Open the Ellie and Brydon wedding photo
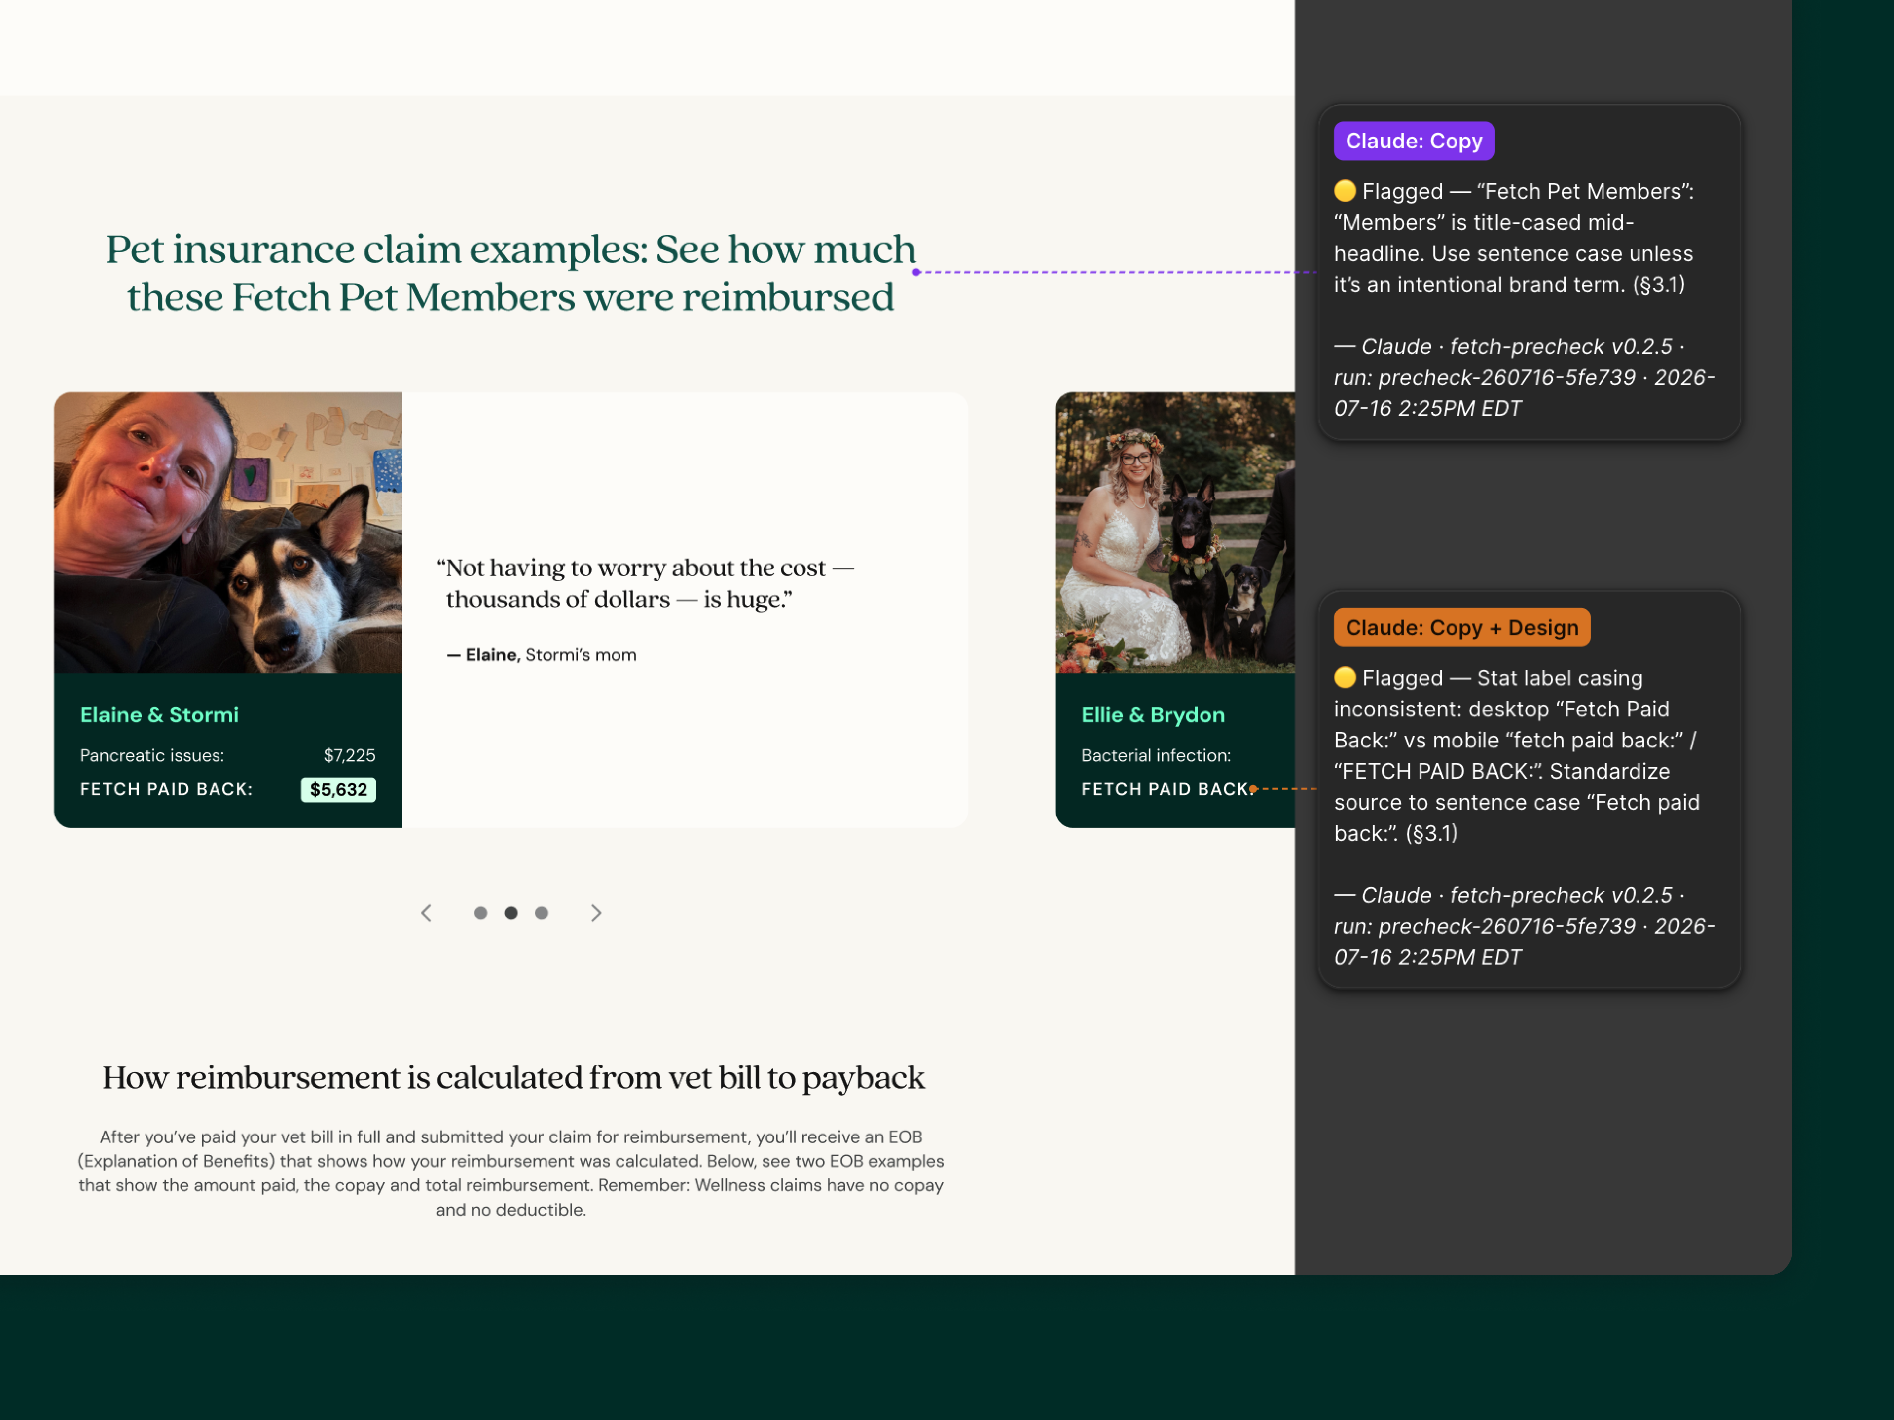Viewport: 1894px width, 1420px height. pos(1175,532)
